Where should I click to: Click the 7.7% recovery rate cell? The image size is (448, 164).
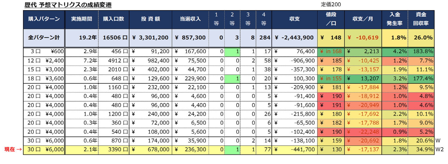[x=421, y=61]
